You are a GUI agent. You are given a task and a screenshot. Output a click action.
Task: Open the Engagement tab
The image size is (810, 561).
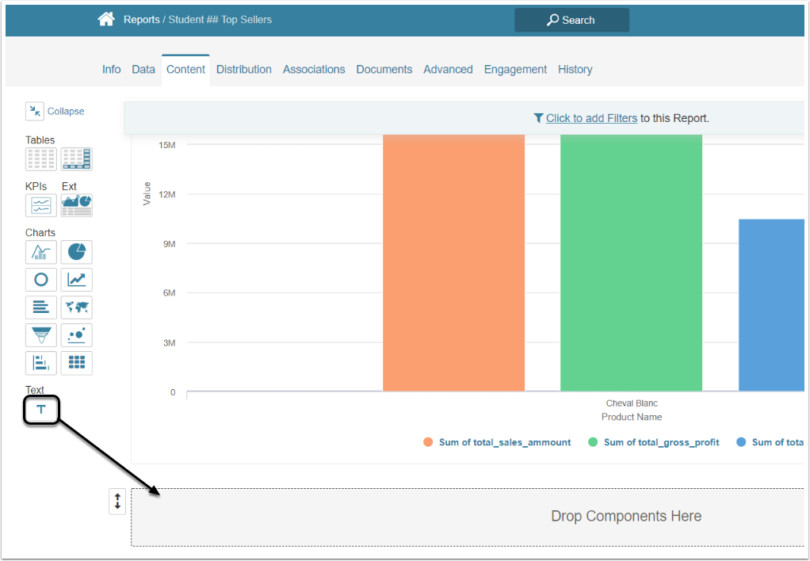click(515, 69)
